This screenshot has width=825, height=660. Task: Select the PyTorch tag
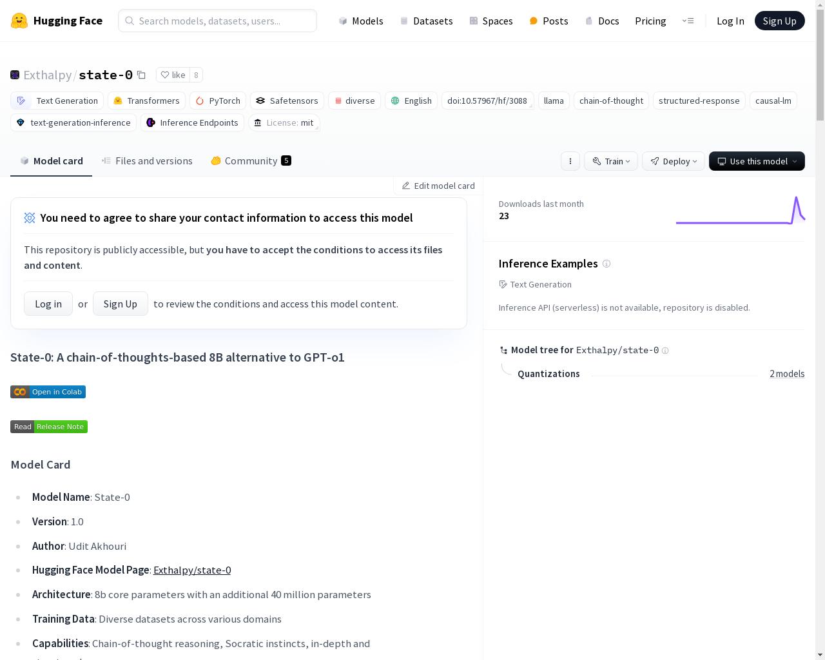(x=218, y=101)
